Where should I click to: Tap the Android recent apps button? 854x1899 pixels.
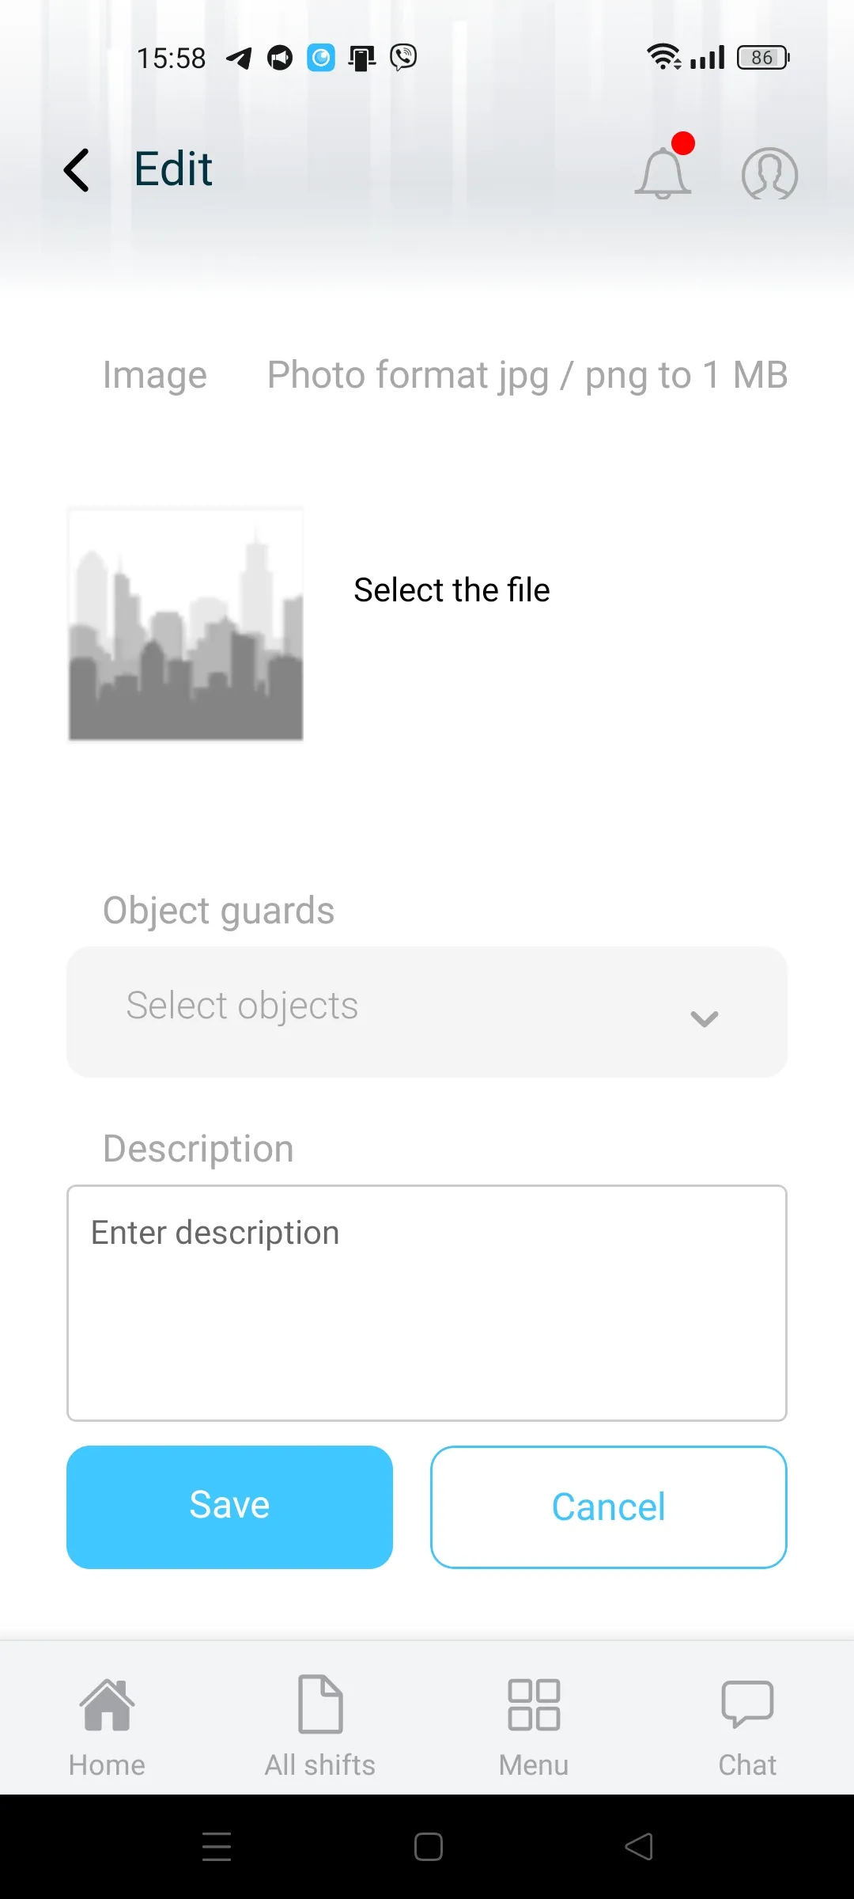pos(217,1847)
